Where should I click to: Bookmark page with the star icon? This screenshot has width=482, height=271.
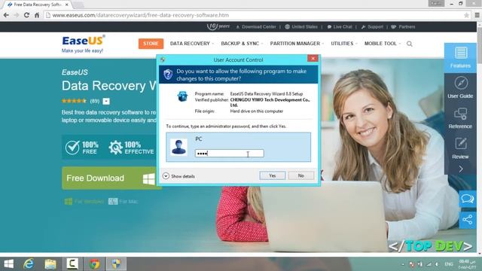pos(466,15)
